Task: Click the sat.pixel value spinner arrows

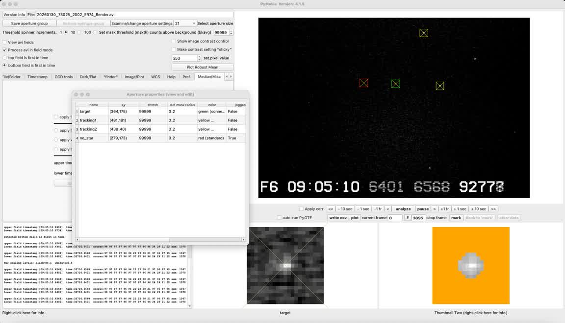Action: (x=199, y=58)
